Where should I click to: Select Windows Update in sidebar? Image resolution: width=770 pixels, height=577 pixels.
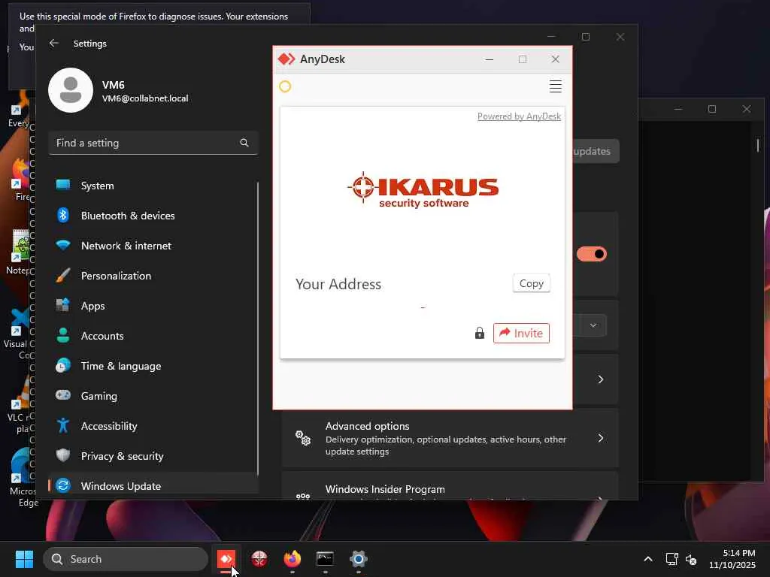[x=153, y=485]
